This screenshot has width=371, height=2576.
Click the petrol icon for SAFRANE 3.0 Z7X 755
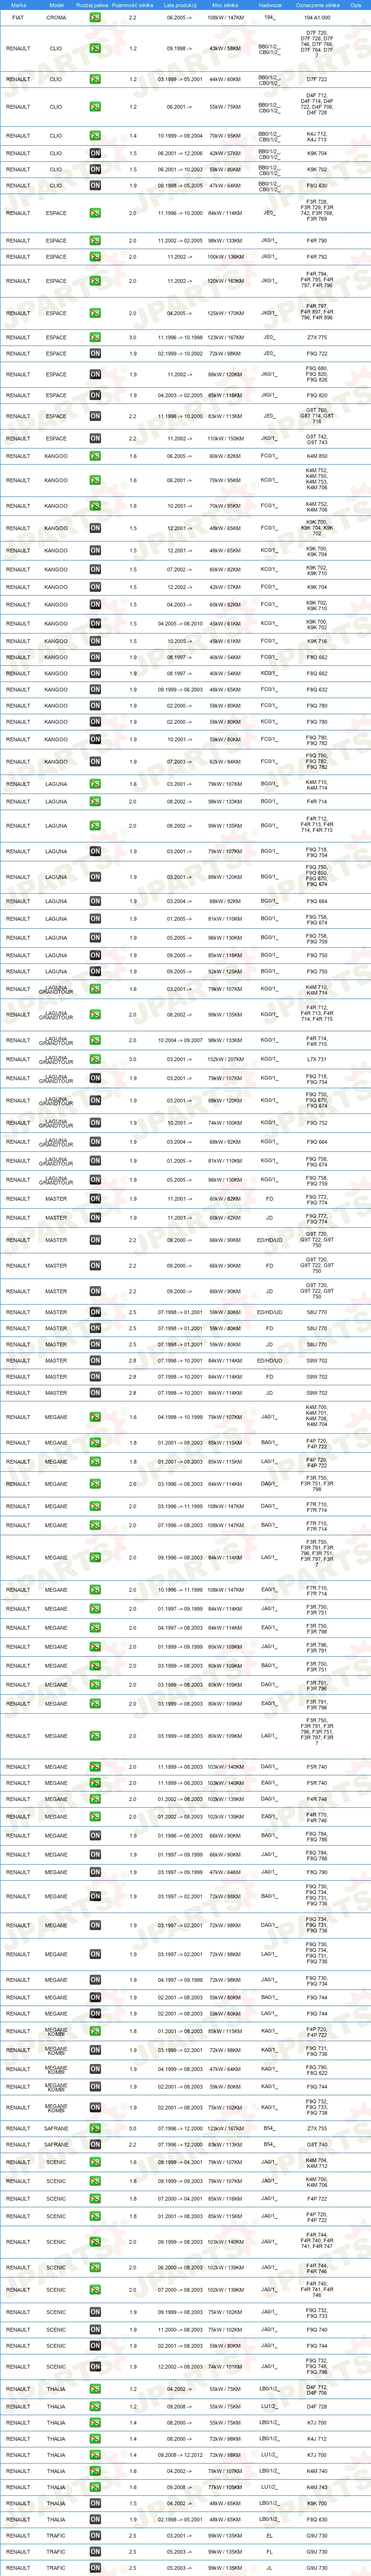coord(95,2128)
